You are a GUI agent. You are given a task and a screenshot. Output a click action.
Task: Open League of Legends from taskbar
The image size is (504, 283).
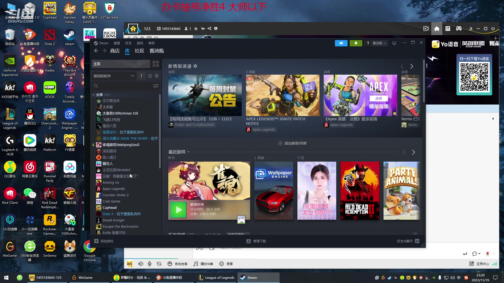click(x=216, y=277)
